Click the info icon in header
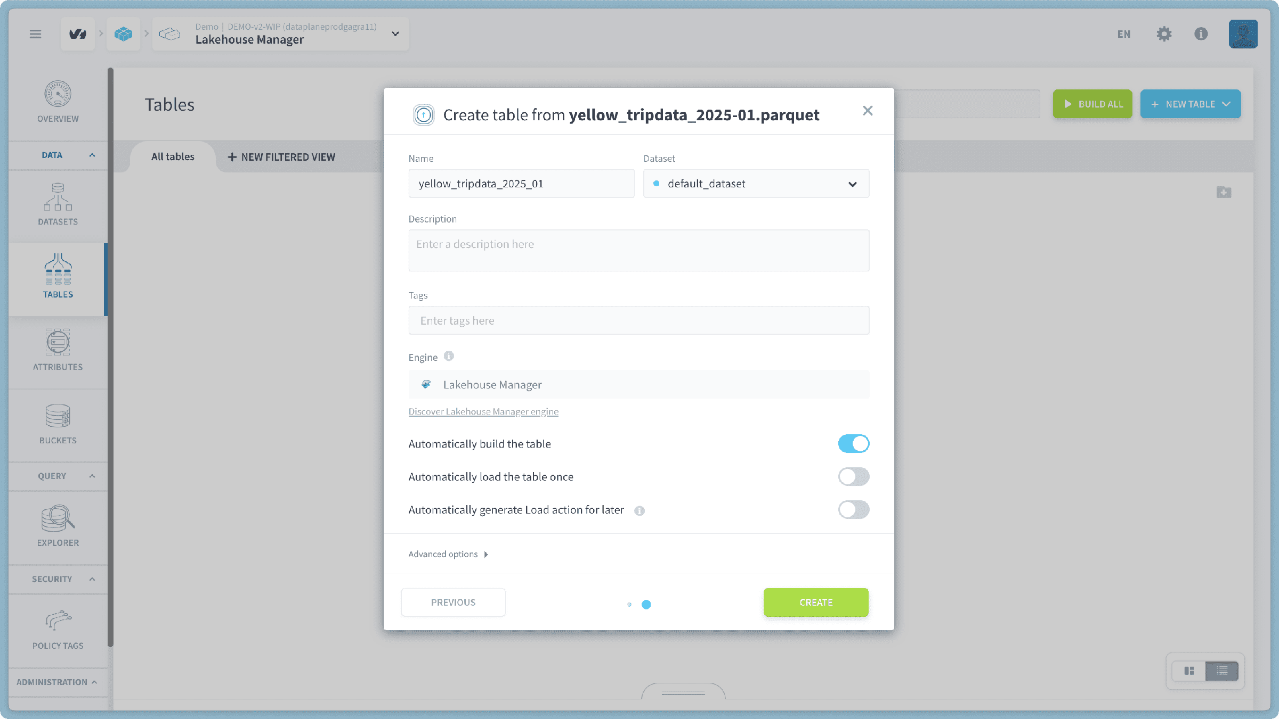 pos(1201,34)
